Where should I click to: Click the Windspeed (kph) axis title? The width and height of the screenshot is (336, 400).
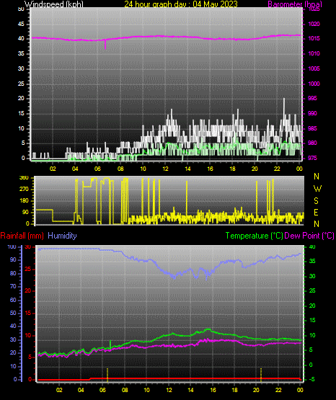(x=54, y=4)
